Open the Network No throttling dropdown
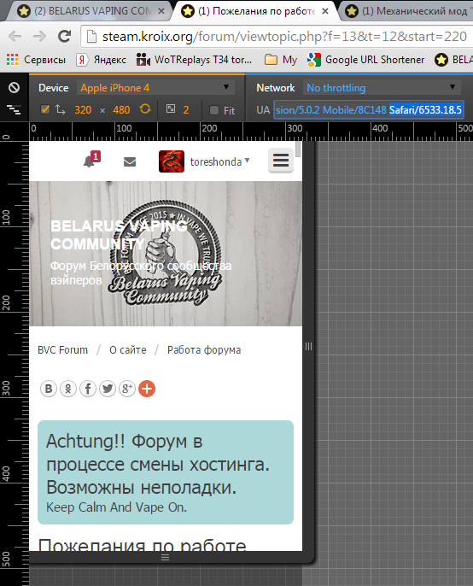Image resolution: width=473 pixels, height=586 pixels. (x=382, y=88)
